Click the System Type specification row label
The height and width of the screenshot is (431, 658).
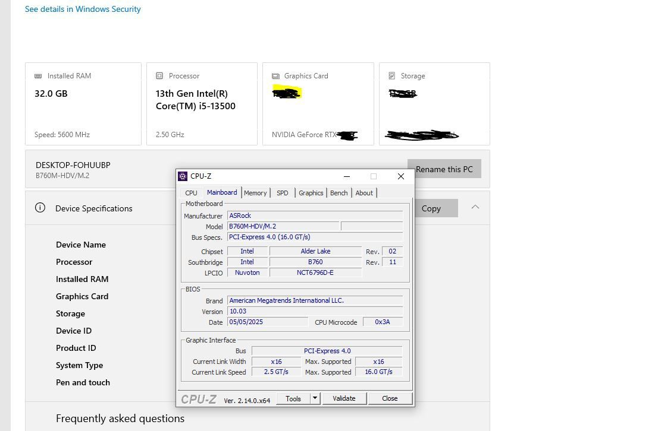click(x=79, y=365)
